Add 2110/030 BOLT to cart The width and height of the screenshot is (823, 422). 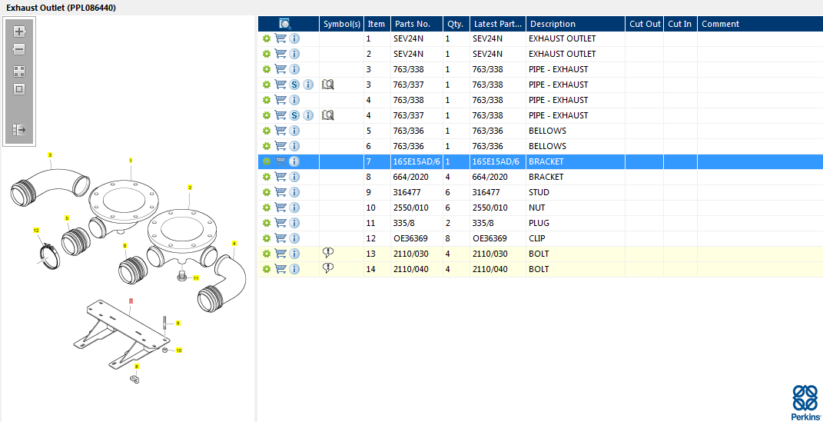click(280, 254)
